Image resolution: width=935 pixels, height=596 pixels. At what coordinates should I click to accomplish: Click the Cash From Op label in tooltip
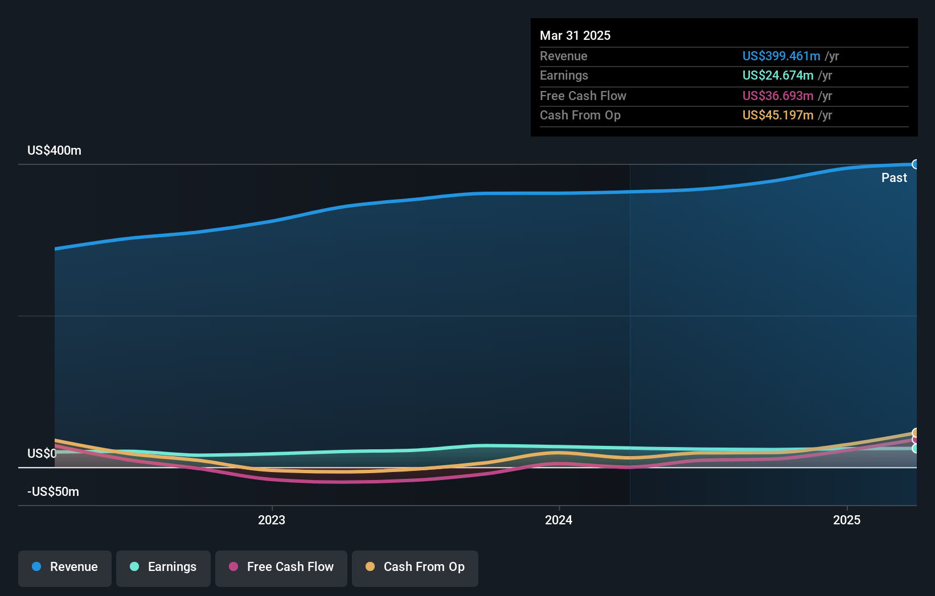[580, 115]
